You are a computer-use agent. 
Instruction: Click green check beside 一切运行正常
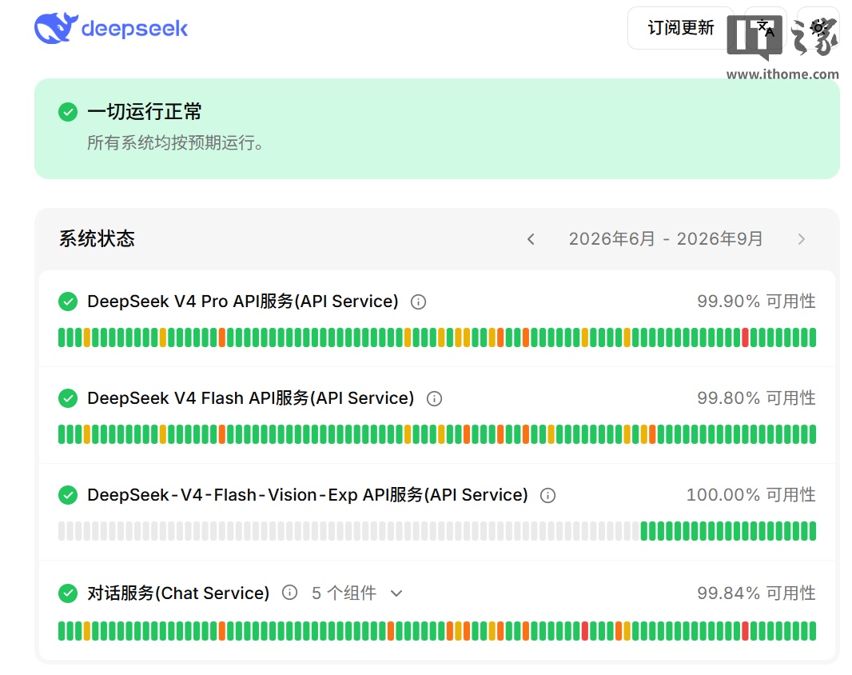coord(68,112)
